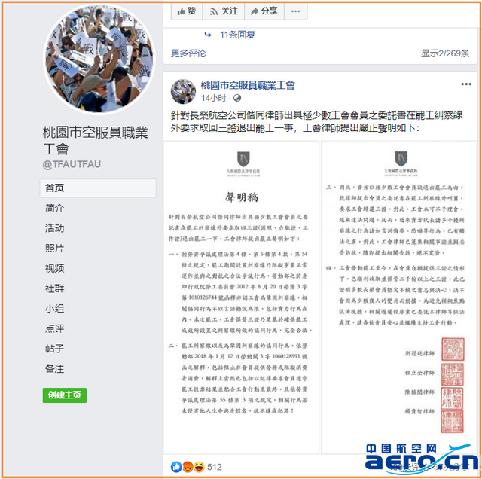
Task: Click the 赞 like button
Action: (x=187, y=11)
